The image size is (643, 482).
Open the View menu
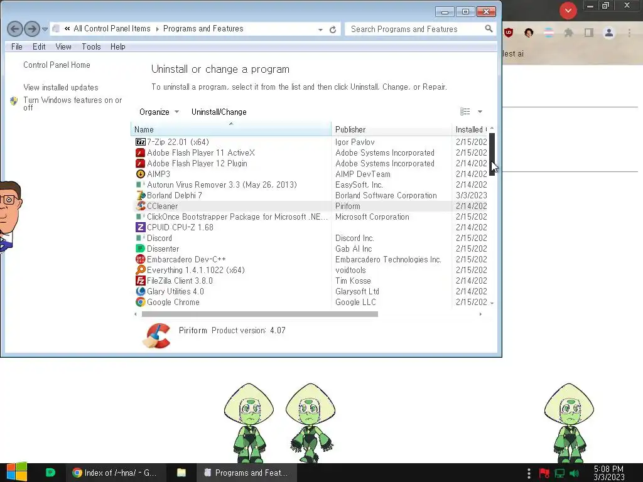(x=63, y=46)
